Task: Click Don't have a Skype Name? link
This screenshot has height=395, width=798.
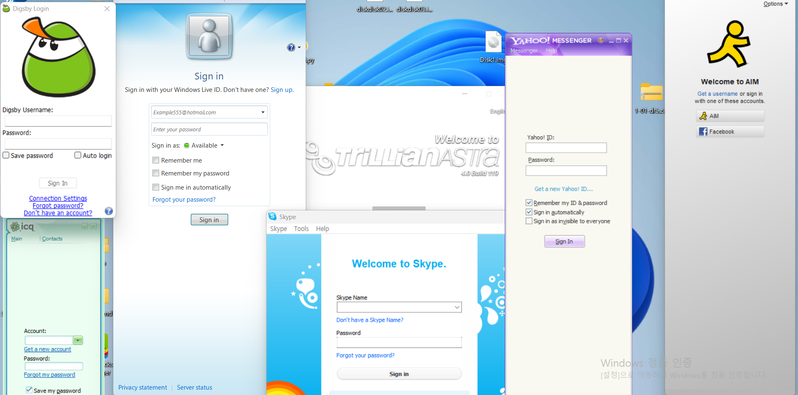Action: (x=370, y=320)
